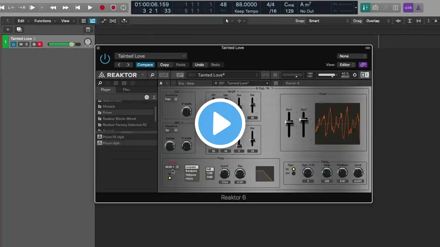Image resolution: width=440 pixels, height=247 pixels.
Task: Go to the next plugin preset
Action: pos(128,65)
